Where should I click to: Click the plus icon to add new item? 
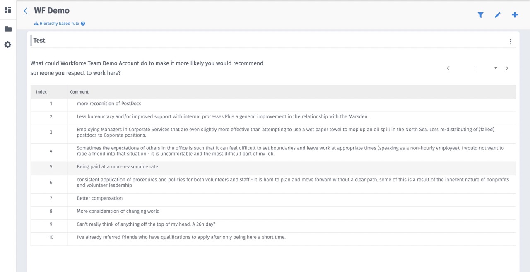click(x=515, y=15)
